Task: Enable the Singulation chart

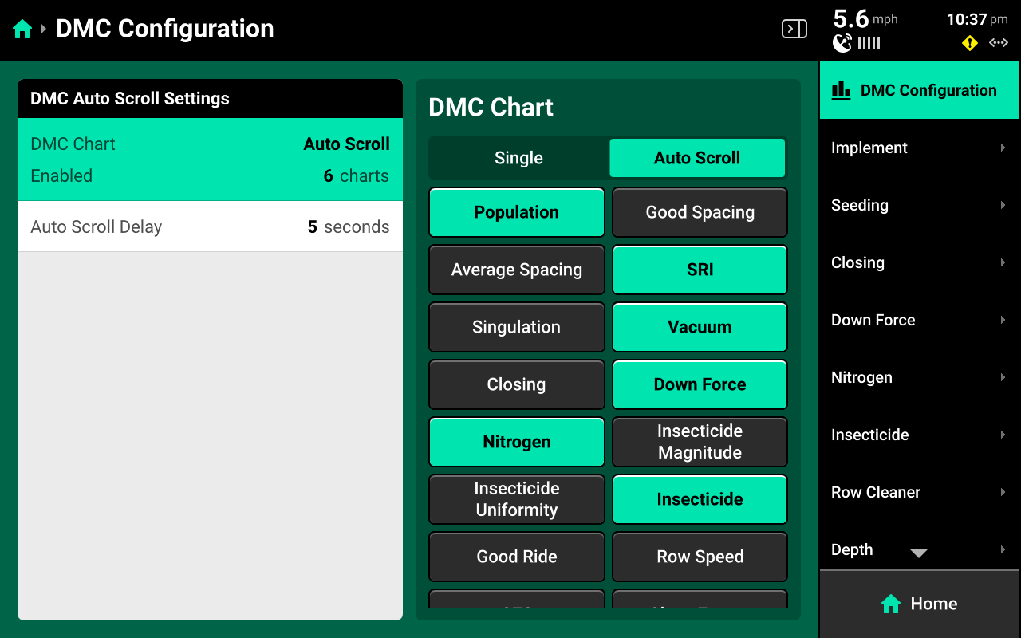Action: (x=517, y=327)
